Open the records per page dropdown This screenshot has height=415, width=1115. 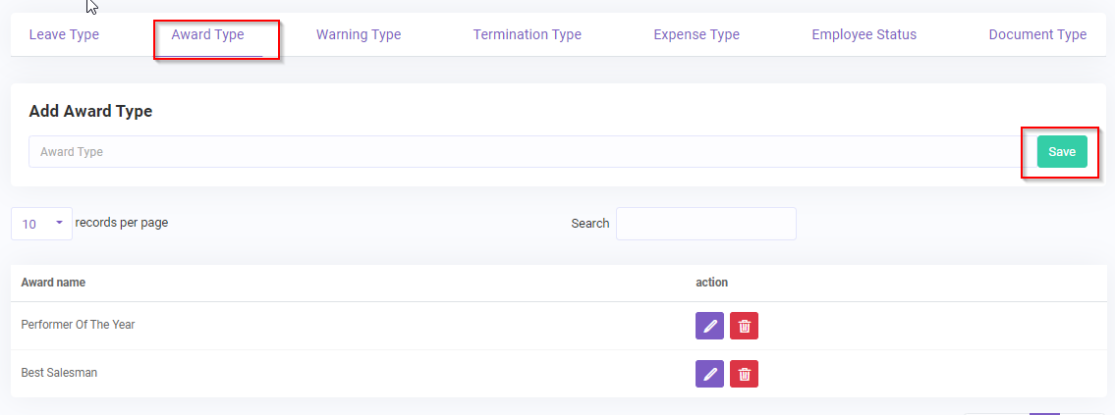pos(42,224)
